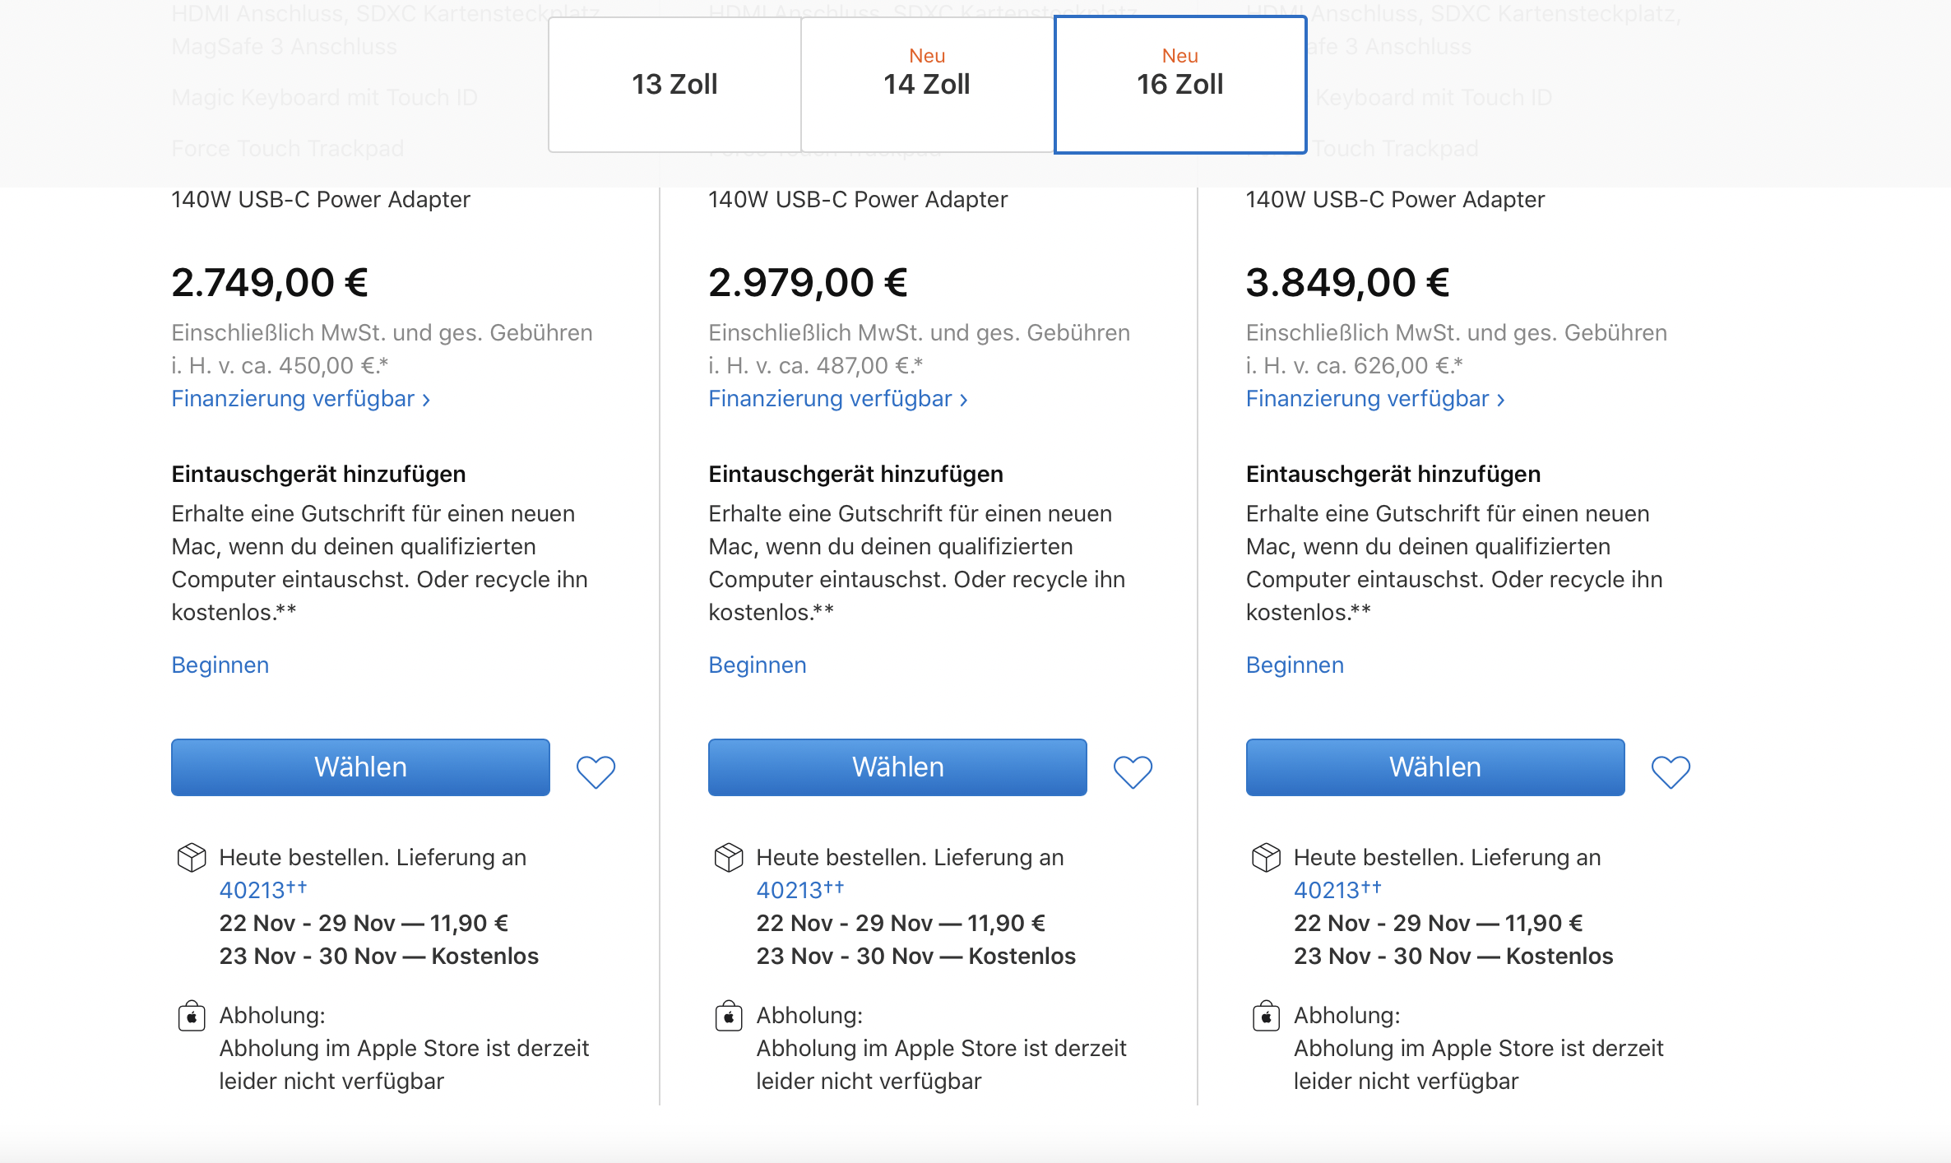Click 'Eintauschgerät hinzufügen' heading in the 2.749,00 € column

pos(318,475)
